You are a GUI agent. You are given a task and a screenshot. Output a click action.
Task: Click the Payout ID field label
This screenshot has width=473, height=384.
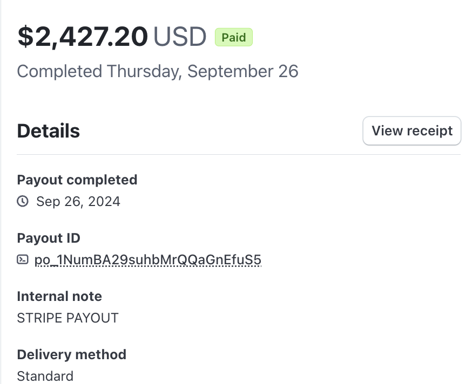click(49, 238)
